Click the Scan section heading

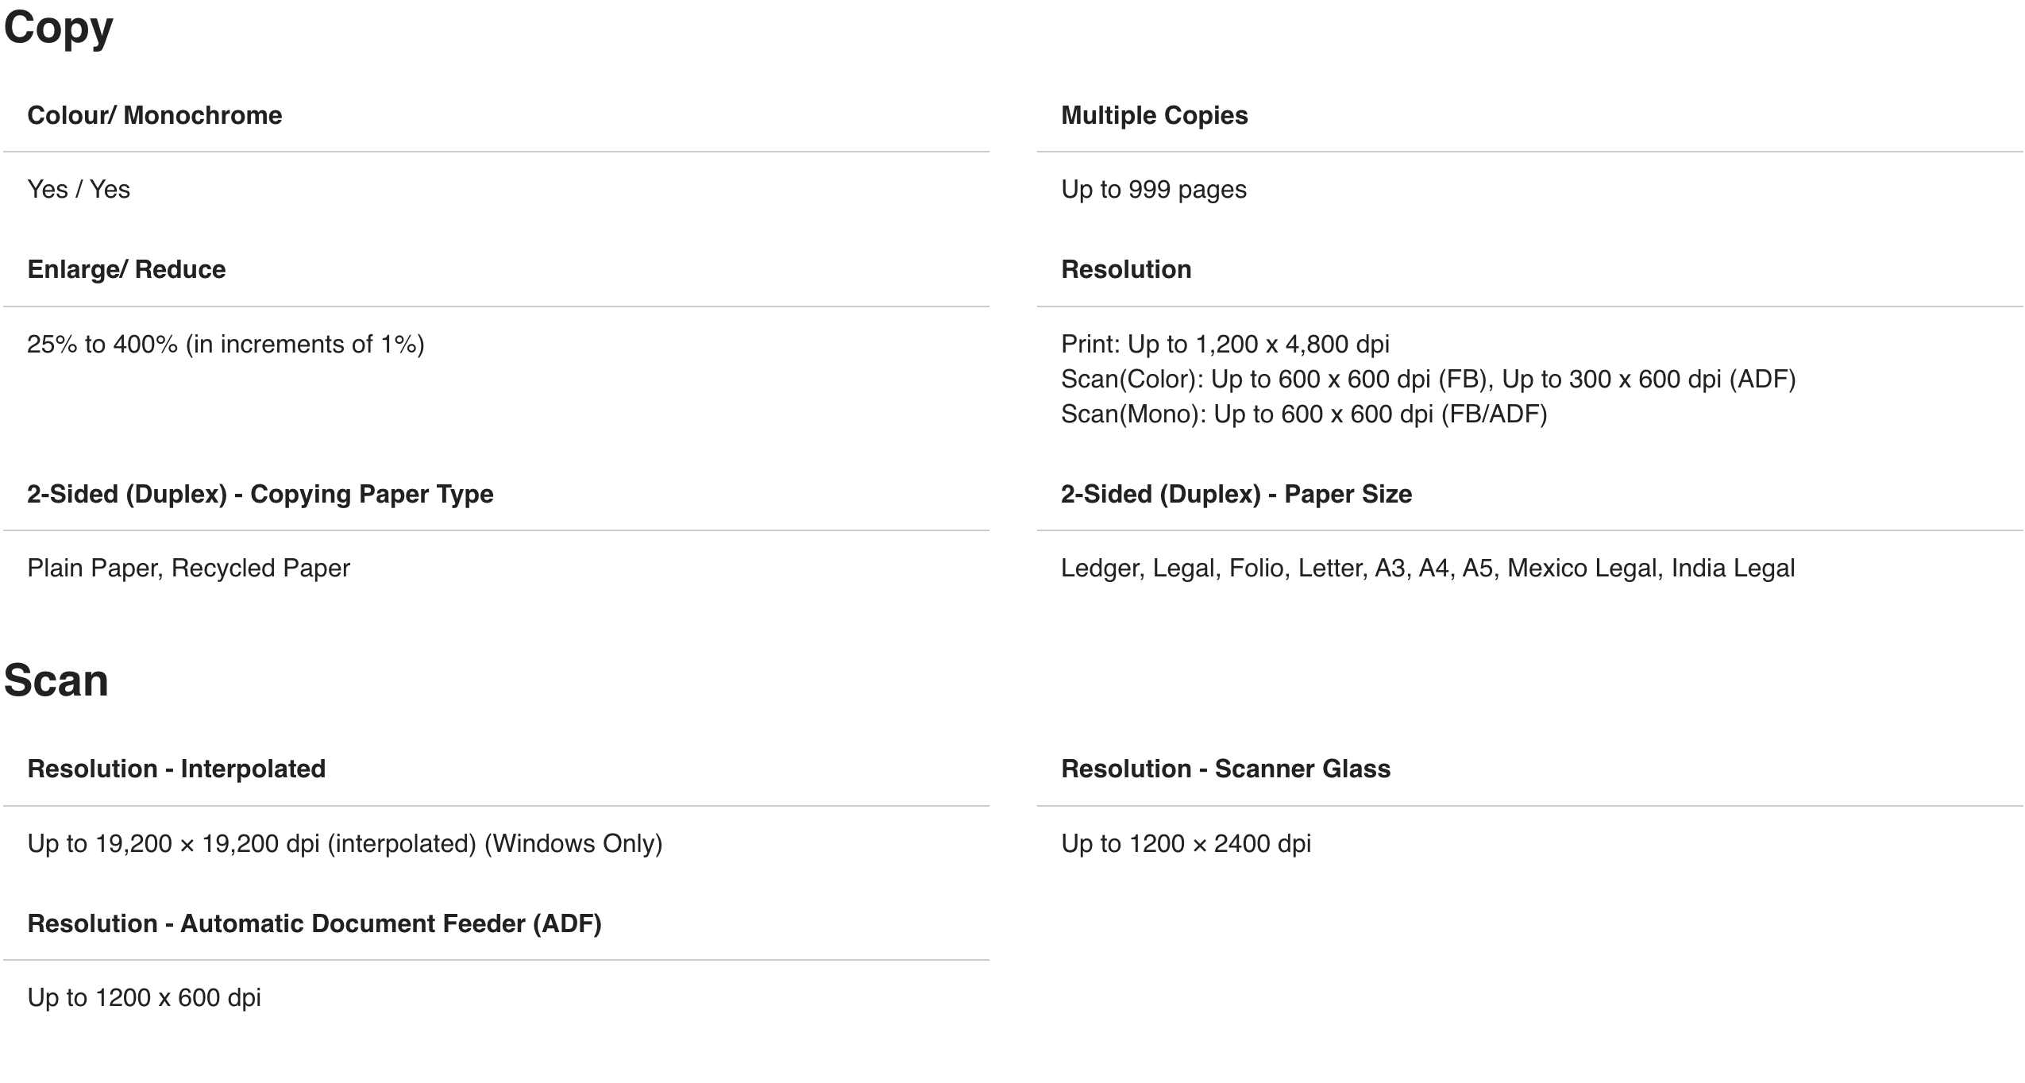click(x=56, y=680)
